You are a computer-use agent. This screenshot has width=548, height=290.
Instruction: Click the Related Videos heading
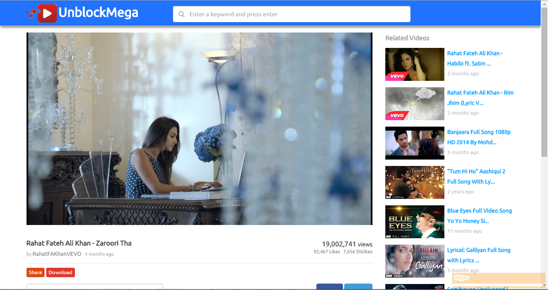[x=407, y=38]
